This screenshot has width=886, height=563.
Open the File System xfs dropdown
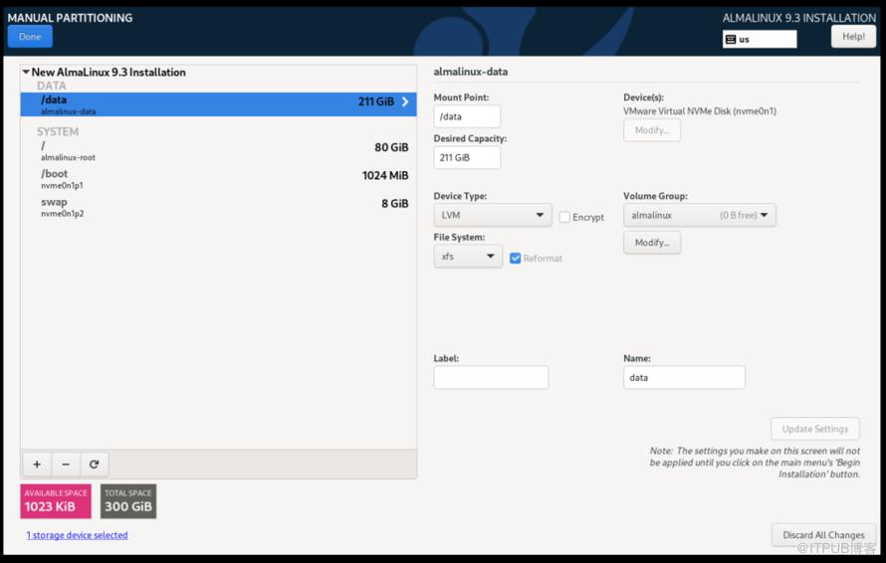[x=467, y=257]
